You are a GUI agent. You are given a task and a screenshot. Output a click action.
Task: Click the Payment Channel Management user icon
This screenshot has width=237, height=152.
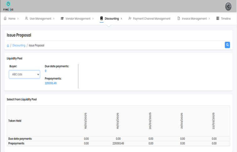[x=130, y=18]
